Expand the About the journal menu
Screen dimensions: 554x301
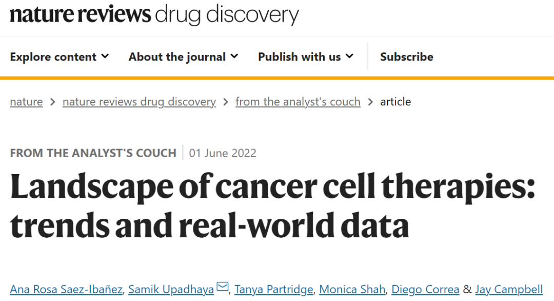(183, 57)
